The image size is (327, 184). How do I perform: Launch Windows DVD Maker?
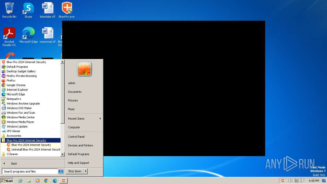[31, 108]
